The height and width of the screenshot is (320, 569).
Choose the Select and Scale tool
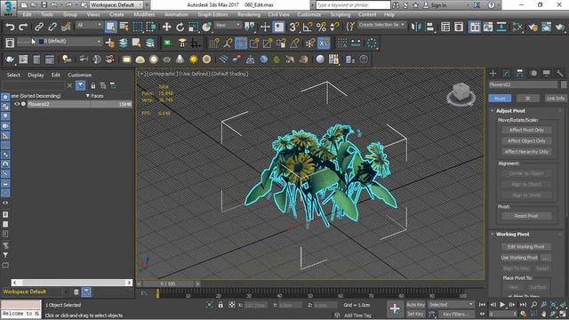point(194,27)
